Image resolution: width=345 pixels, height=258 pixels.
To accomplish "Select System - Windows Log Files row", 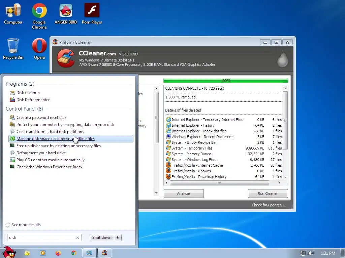I will pyautogui.click(x=224, y=160).
